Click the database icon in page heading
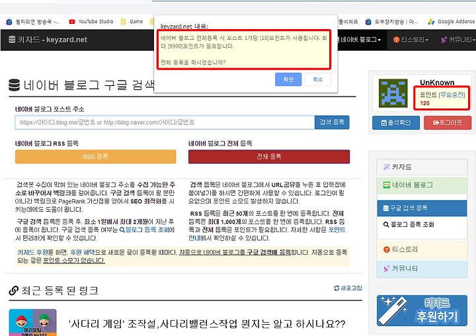Image resolution: width=476 pixels, height=336 pixels. [15, 85]
